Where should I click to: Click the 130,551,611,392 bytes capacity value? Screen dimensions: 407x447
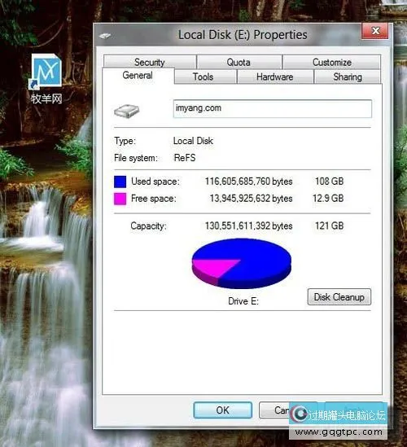coord(248,226)
